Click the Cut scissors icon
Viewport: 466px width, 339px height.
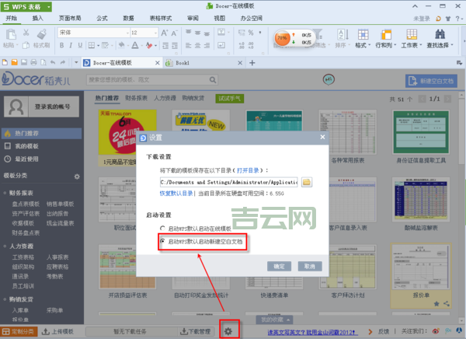[26, 33]
